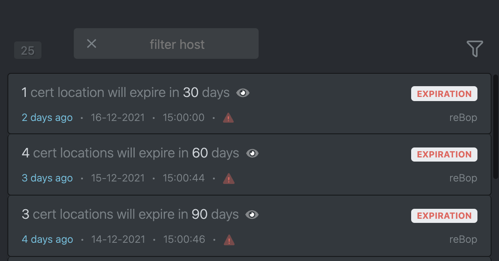The height and width of the screenshot is (261, 499).
Task: Click the X to clear the host filter
Action: pyautogui.click(x=92, y=43)
